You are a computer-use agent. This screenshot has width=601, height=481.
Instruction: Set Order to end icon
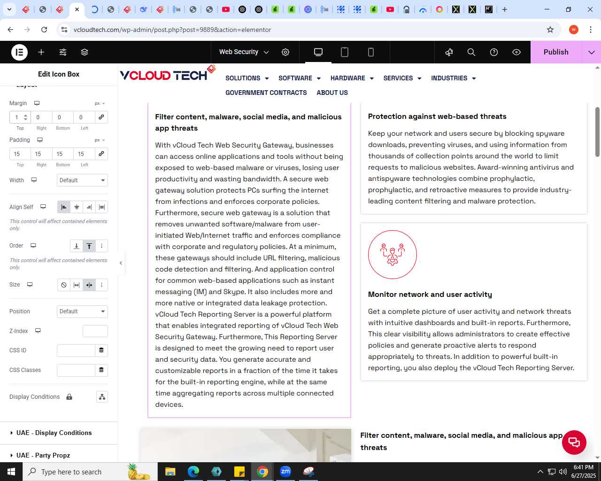point(77,246)
